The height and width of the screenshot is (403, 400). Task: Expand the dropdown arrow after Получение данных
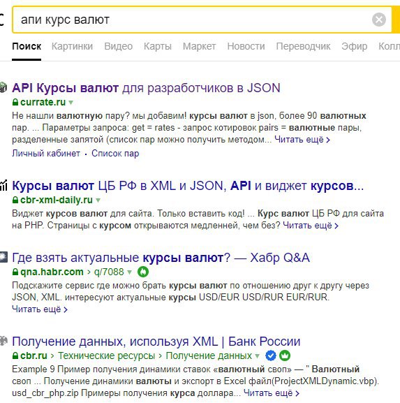click(257, 356)
